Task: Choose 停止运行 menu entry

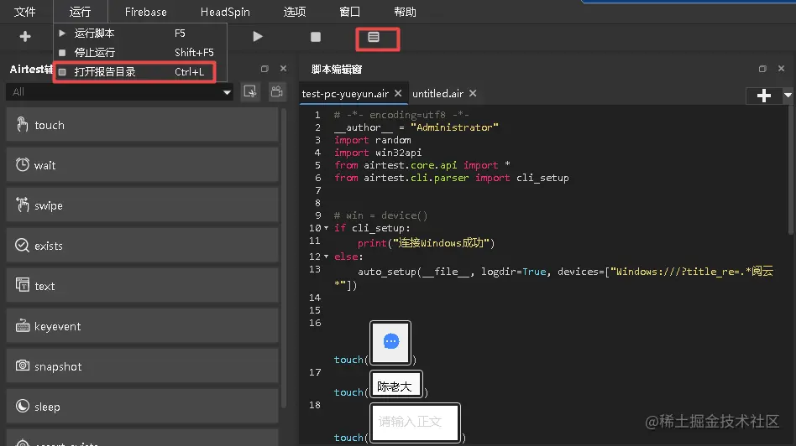Action: [x=139, y=53]
